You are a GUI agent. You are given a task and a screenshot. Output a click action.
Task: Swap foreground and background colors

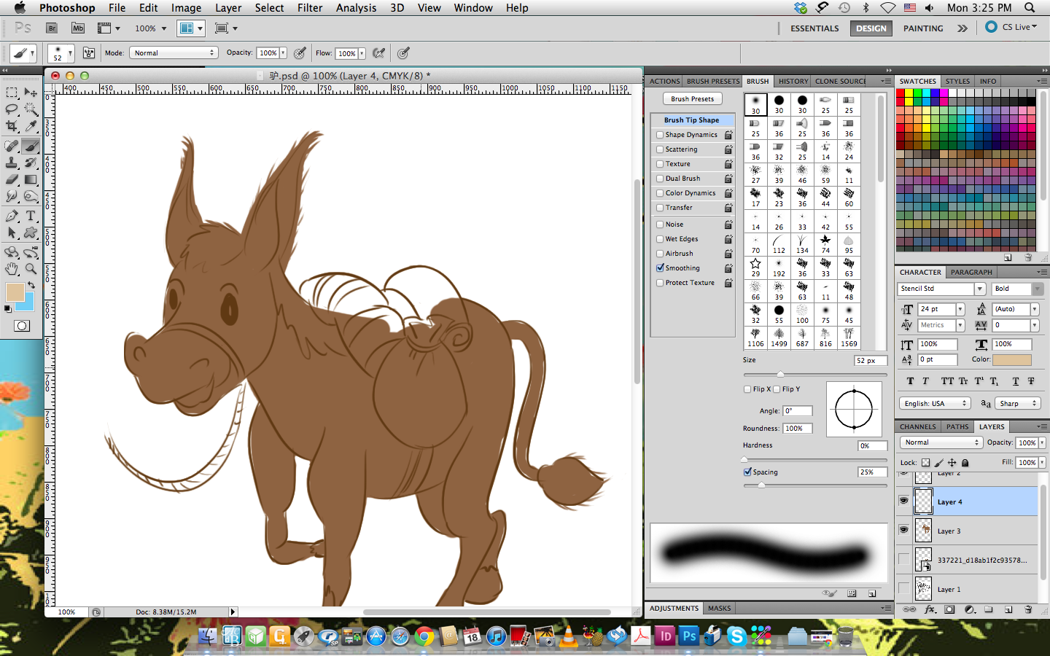point(31,285)
